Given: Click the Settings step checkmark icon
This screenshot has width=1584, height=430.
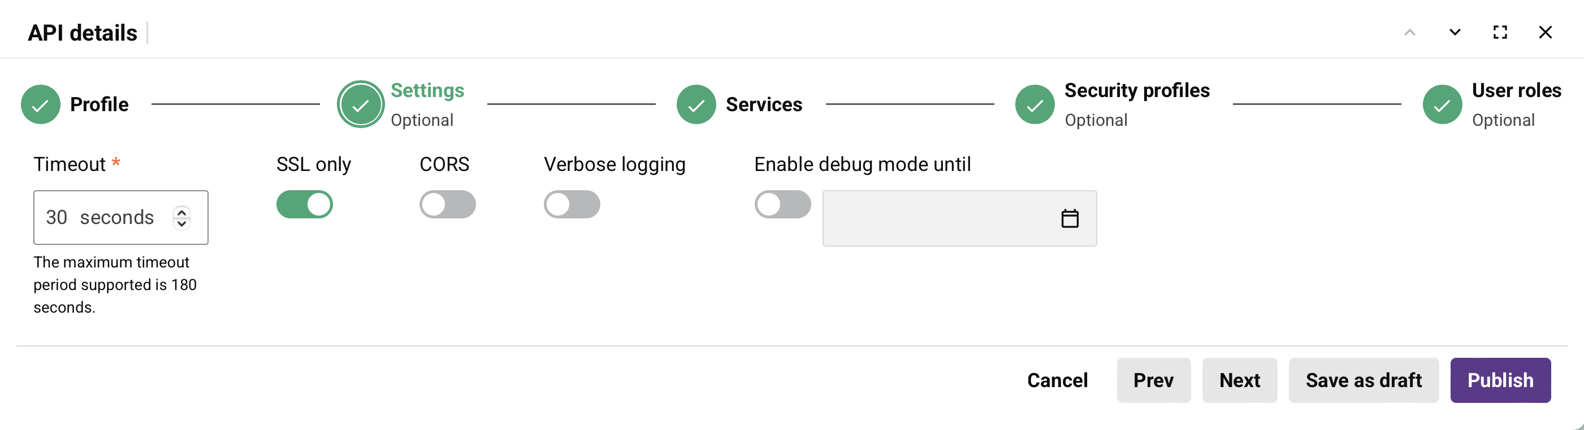Looking at the screenshot, I should point(360,104).
